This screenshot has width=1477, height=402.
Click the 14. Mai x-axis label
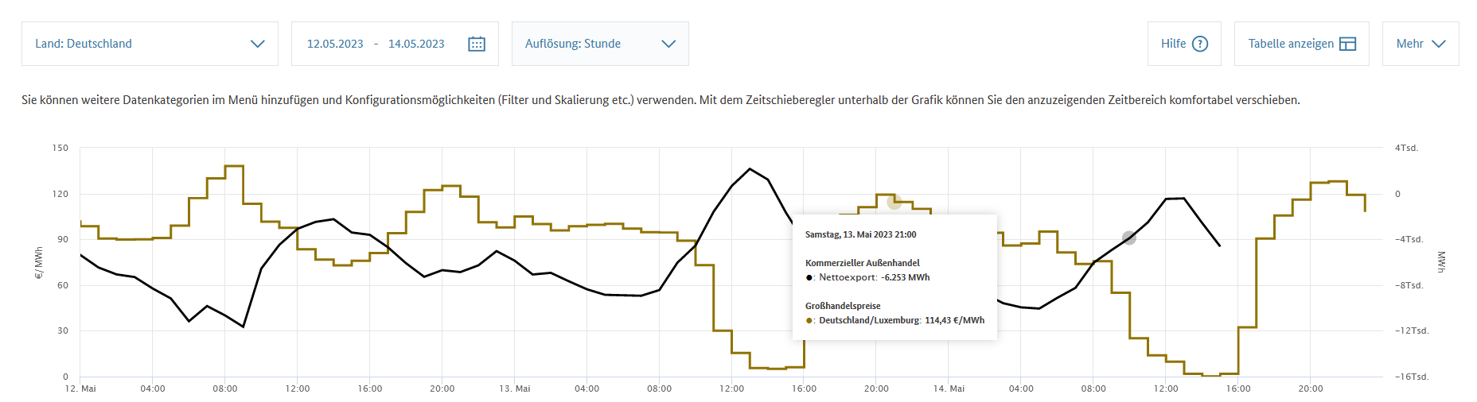949,388
